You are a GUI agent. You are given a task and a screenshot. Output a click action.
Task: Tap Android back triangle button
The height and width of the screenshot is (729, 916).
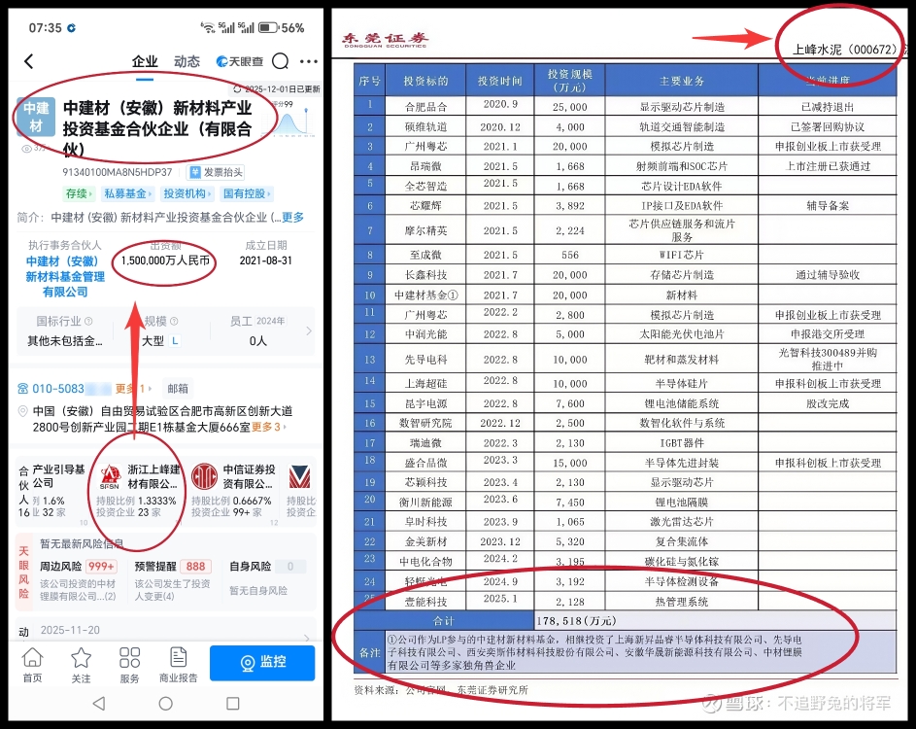point(99,704)
